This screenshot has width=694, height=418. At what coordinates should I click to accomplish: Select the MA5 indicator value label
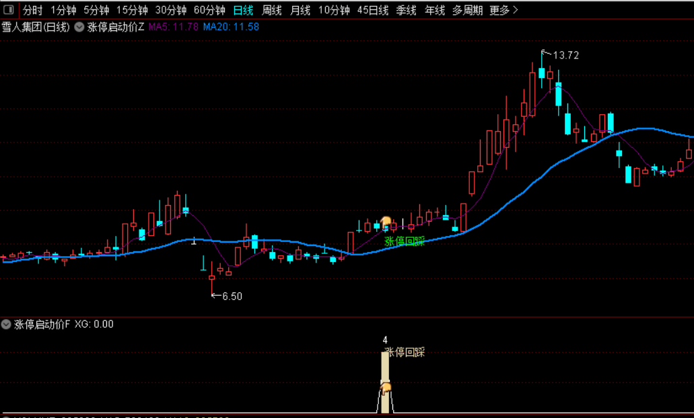click(x=173, y=27)
